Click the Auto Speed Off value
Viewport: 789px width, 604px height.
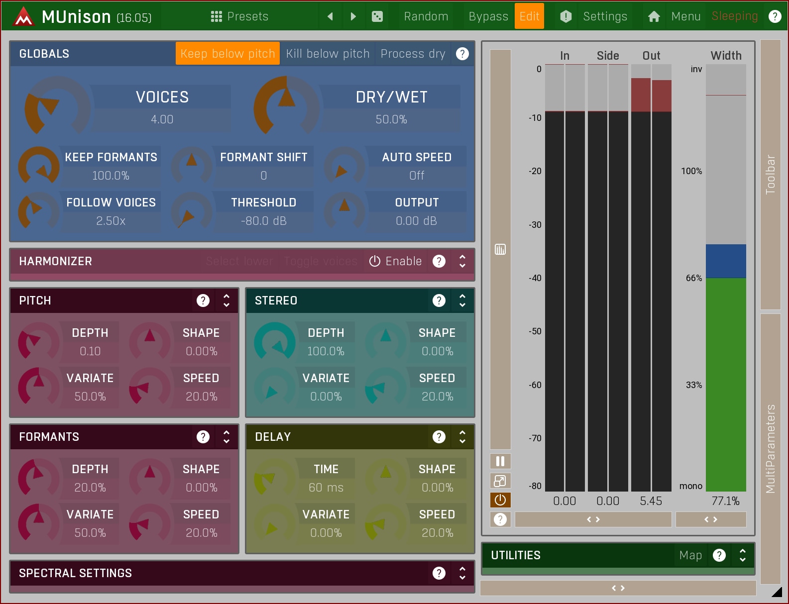pos(417,176)
